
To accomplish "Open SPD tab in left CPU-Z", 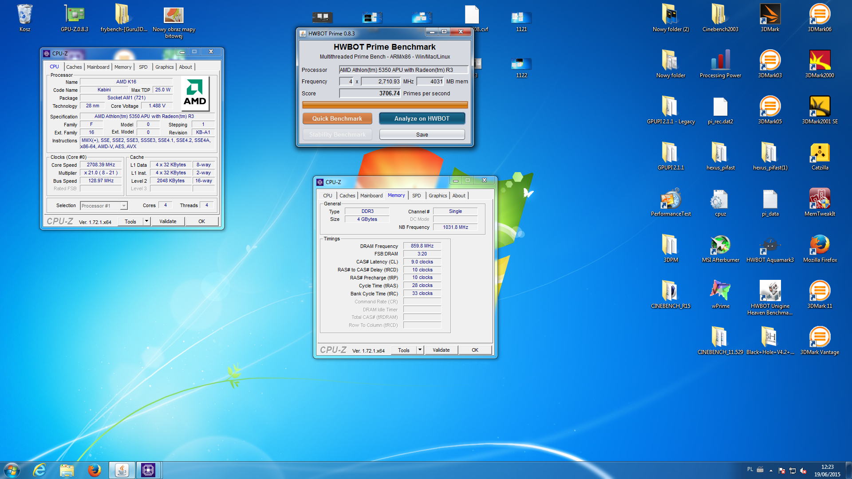I will click(143, 67).
